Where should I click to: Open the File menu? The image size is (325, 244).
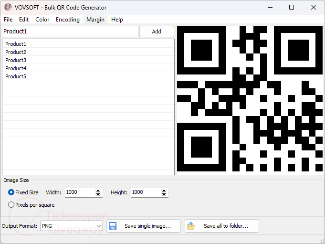pyautogui.click(x=8, y=20)
